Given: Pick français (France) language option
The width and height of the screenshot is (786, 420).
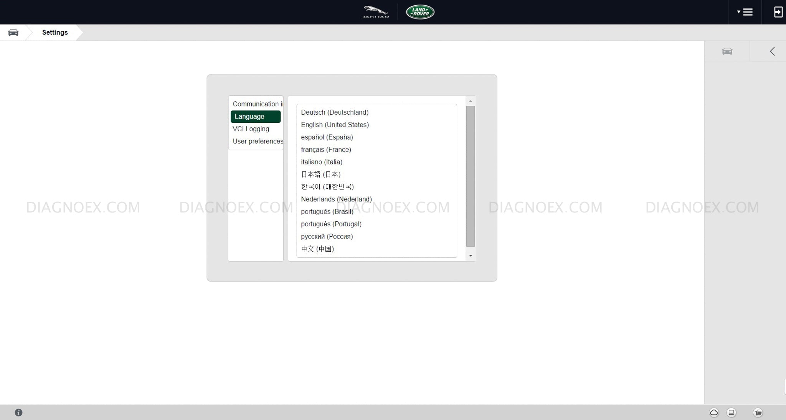Looking at the screenshot, I should [326, 150].
